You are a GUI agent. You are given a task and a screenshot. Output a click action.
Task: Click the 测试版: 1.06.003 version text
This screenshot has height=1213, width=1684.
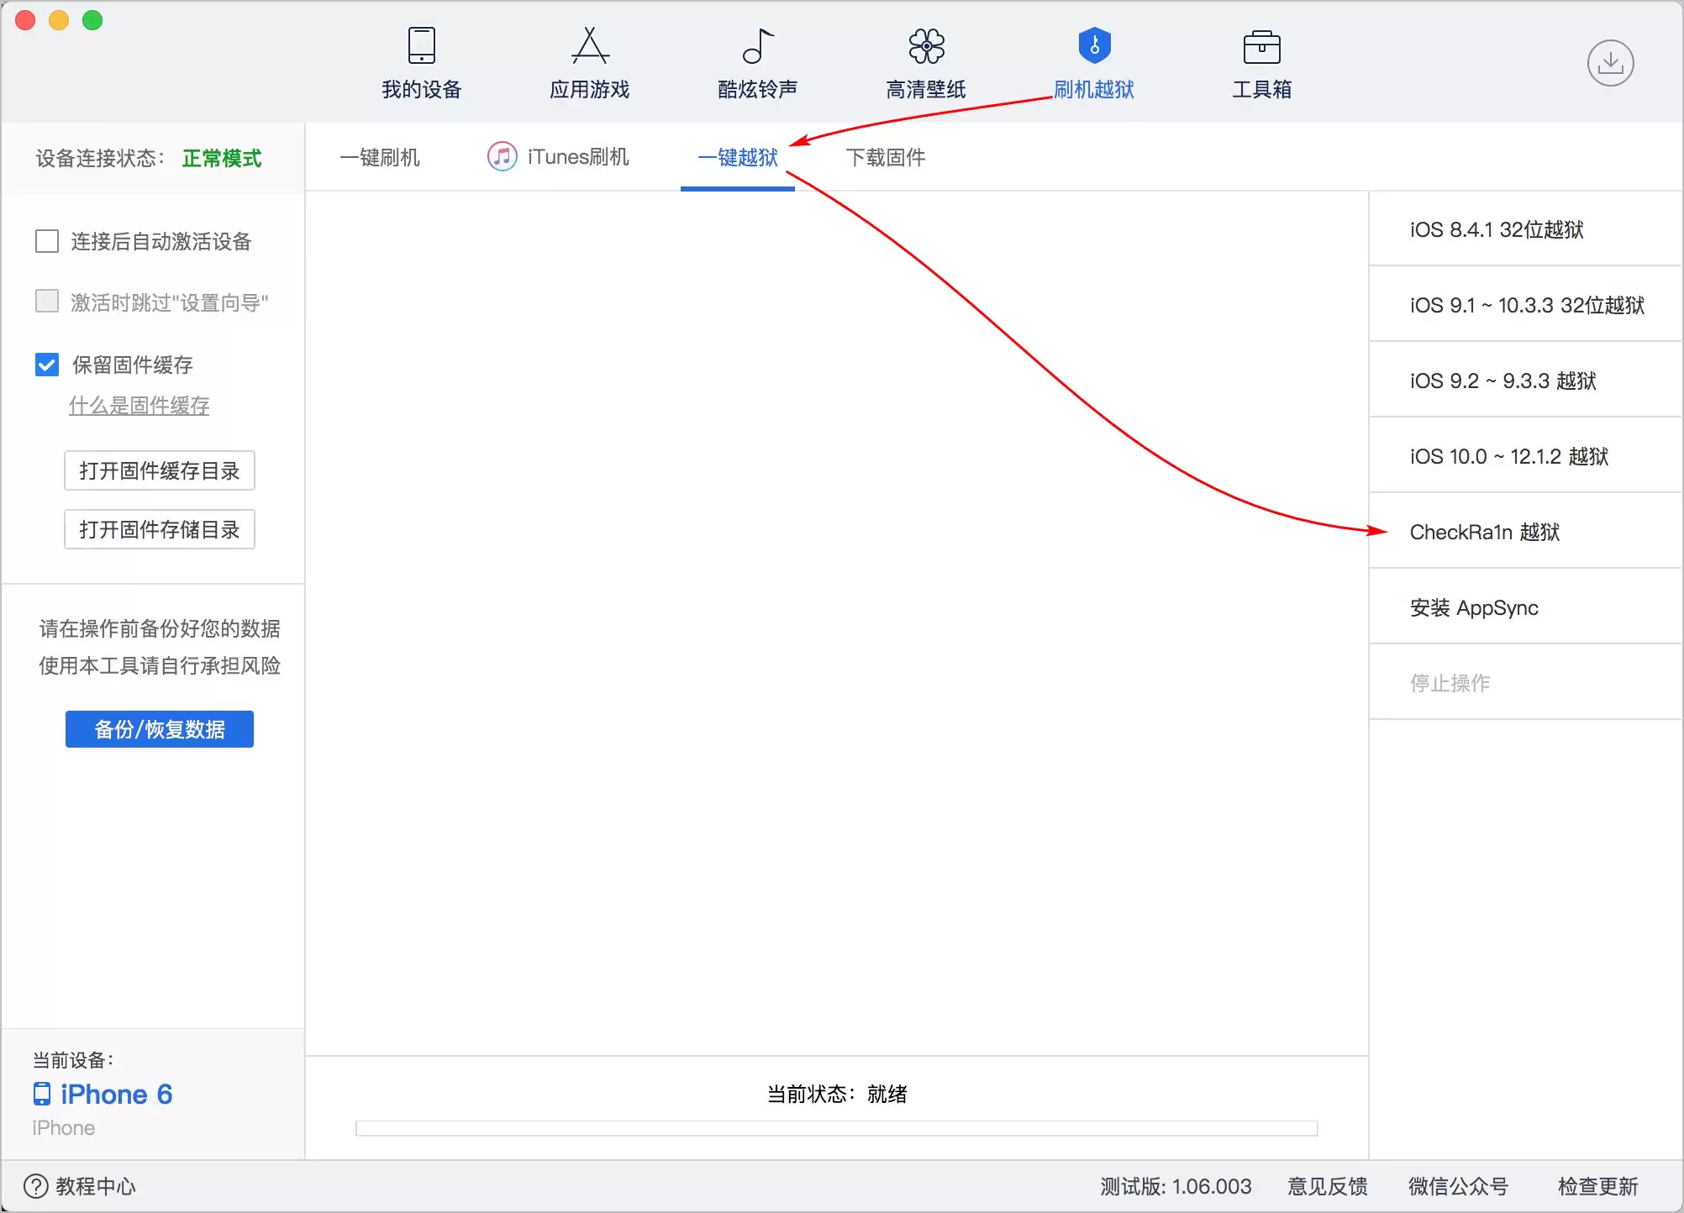(x=1176, y=1186)
